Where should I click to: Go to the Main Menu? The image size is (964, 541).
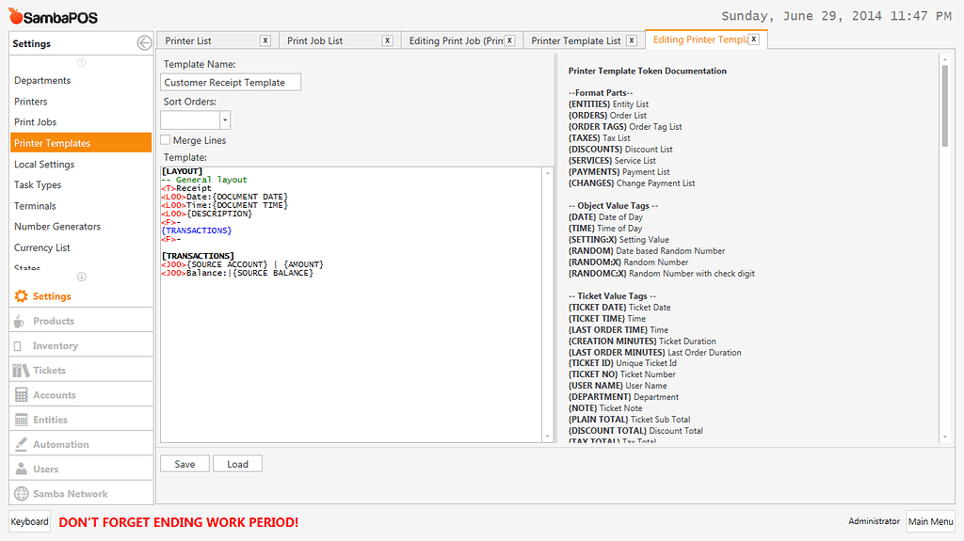tap(930, 521)
